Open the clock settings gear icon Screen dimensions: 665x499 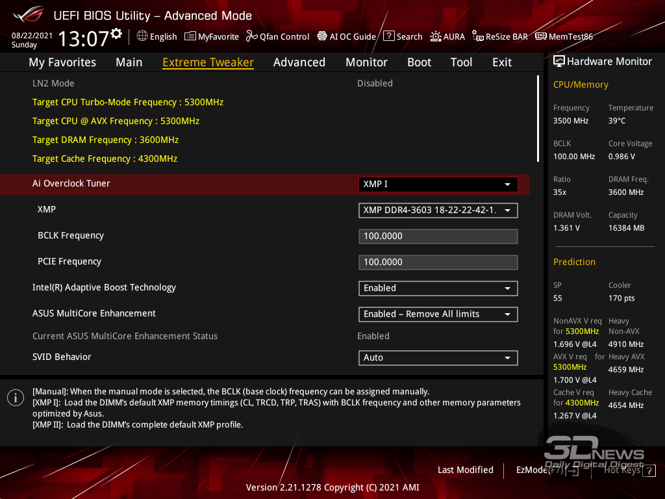point(116,34)
